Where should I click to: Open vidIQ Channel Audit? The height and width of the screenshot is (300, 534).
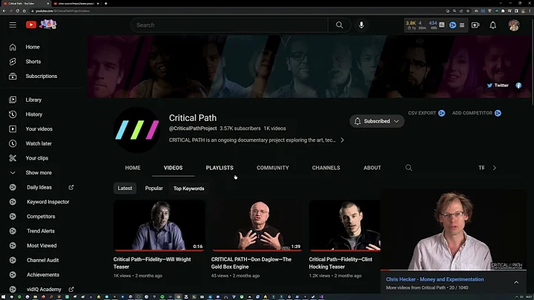point(42,260)
